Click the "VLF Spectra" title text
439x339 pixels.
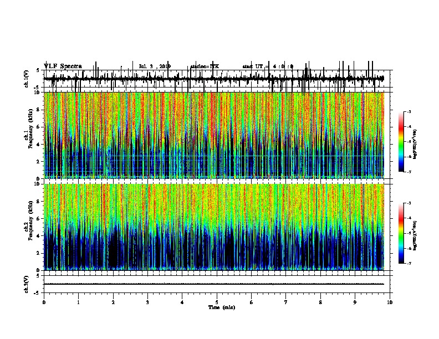[x=63, y=66]
